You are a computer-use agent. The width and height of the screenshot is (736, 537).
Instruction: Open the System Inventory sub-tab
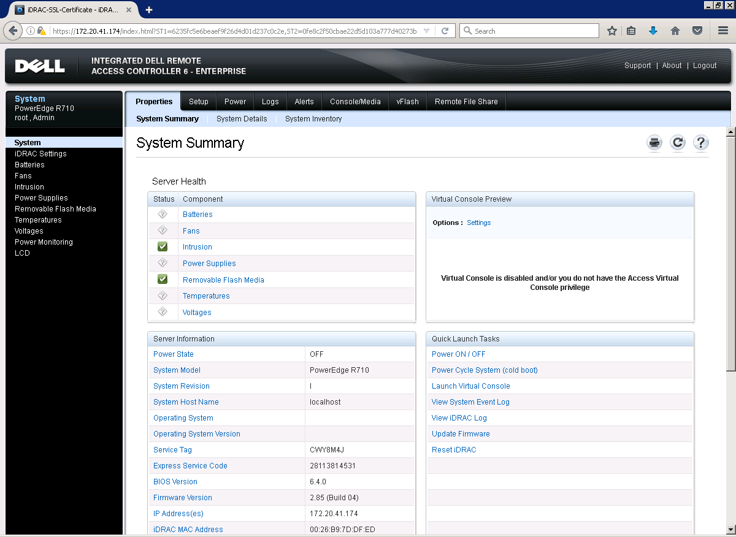point(313,119)
